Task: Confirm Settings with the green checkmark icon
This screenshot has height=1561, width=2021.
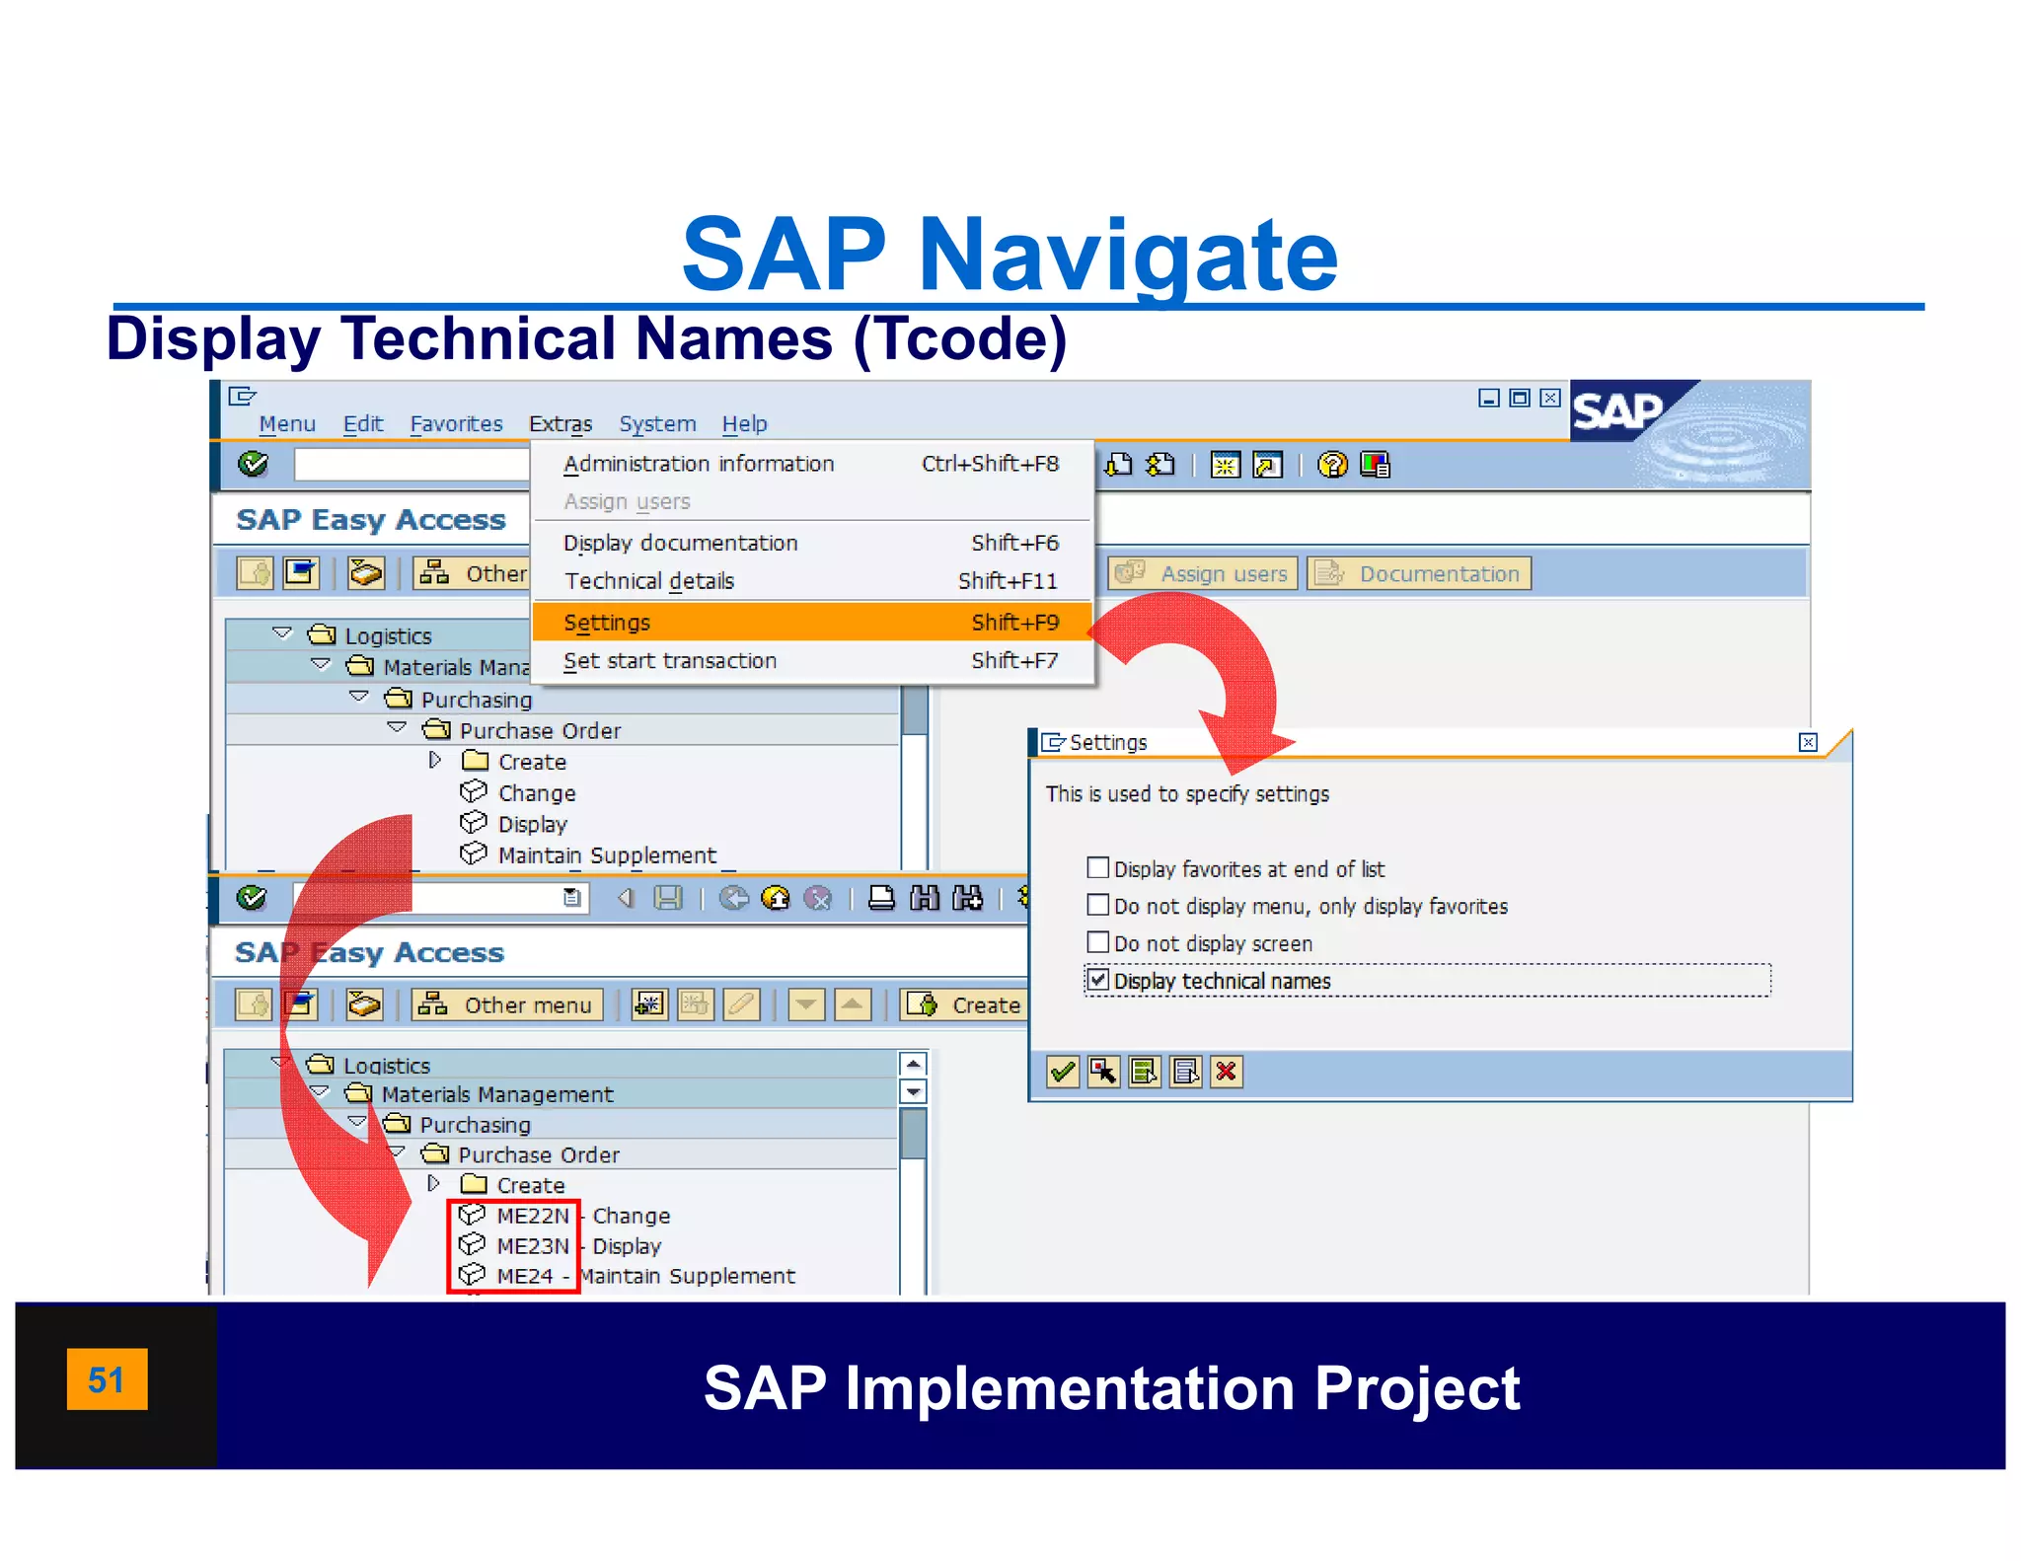Action: [x=1063, y=1073]
